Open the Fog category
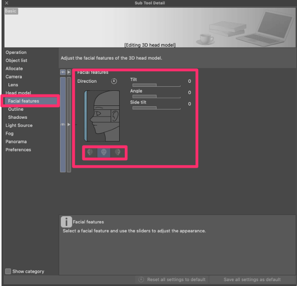 [9, 133]
